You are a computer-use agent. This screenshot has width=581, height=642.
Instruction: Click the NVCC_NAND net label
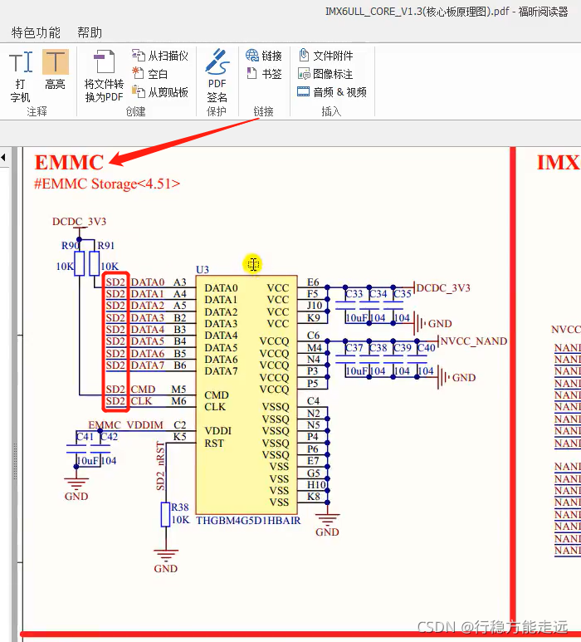point(474,341)
